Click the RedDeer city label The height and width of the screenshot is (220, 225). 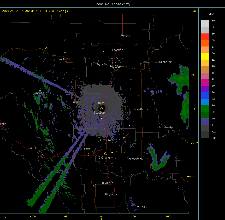pyautogui.click(x=115, y=67)
